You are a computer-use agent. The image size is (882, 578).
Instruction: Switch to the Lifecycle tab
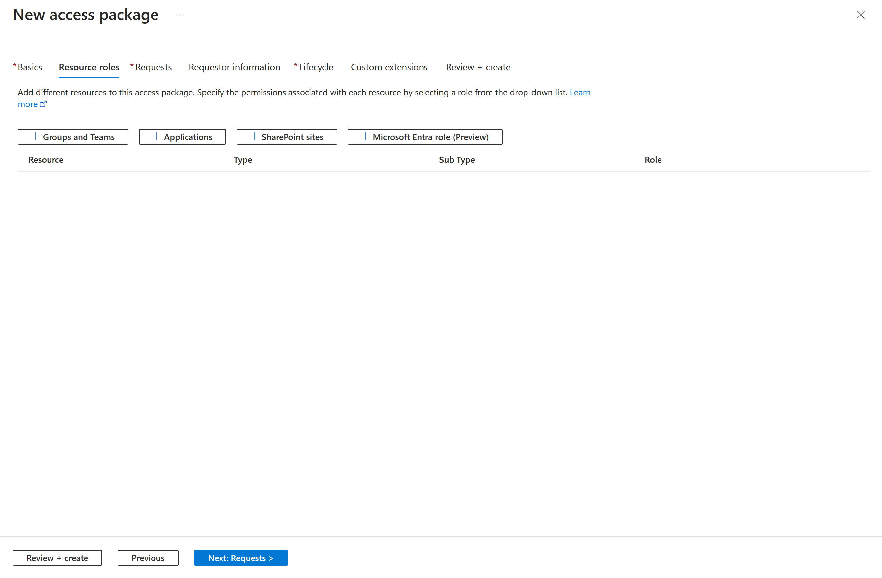point(316,67)
